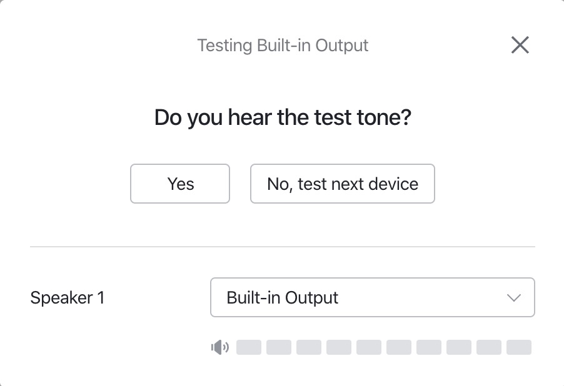
Task: Click the fourth output level bar segment
Action: [339, 347]
